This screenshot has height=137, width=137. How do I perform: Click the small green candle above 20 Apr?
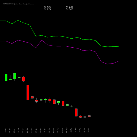10,79
